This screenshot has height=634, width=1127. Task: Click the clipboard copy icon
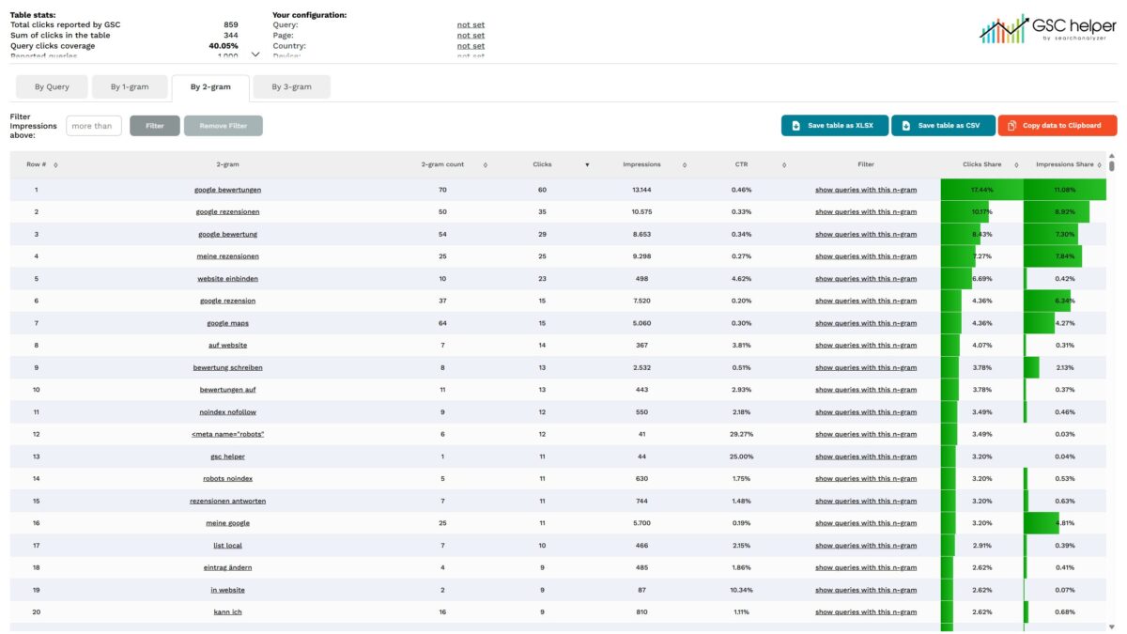[1011, 126]
